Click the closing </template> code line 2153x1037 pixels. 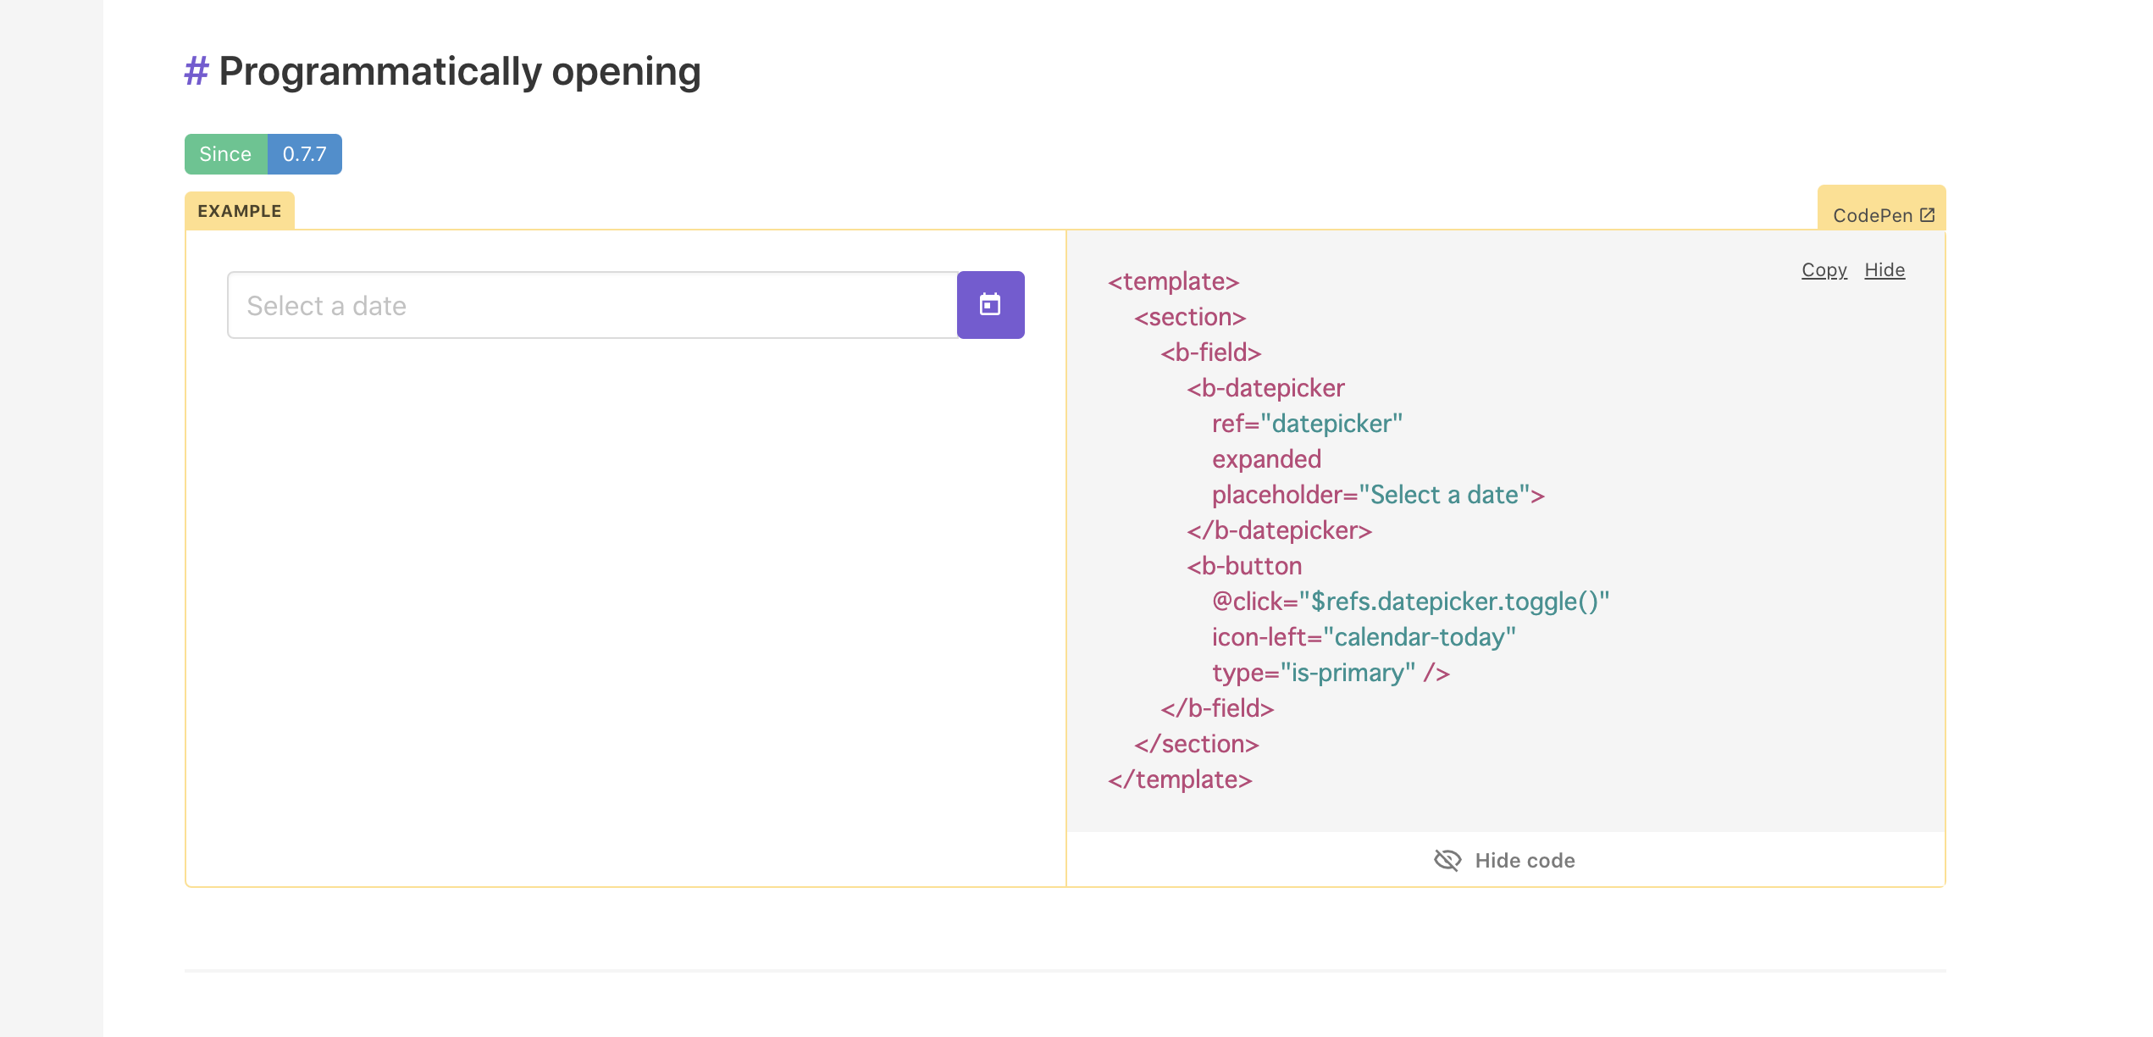coord(1180,779)
